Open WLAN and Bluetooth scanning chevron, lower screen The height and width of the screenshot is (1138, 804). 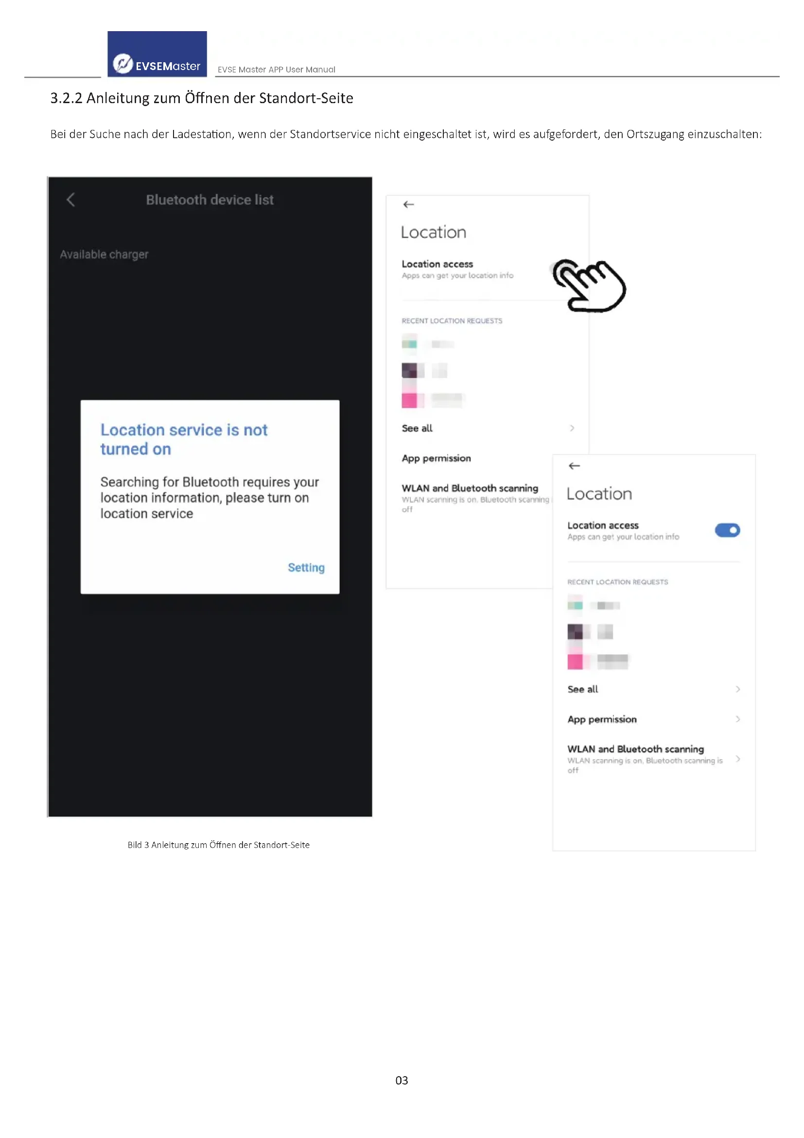coord(738,759)
